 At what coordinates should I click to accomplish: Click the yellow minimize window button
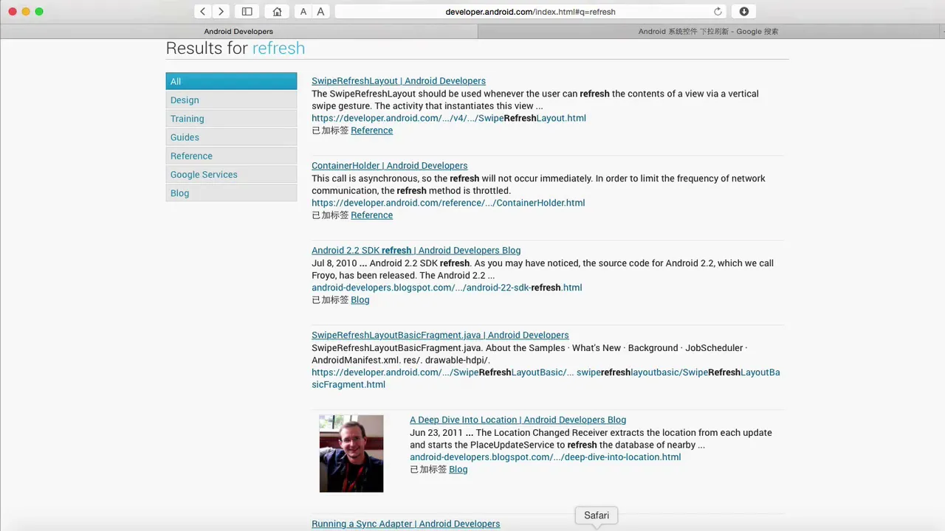point(26,11)
